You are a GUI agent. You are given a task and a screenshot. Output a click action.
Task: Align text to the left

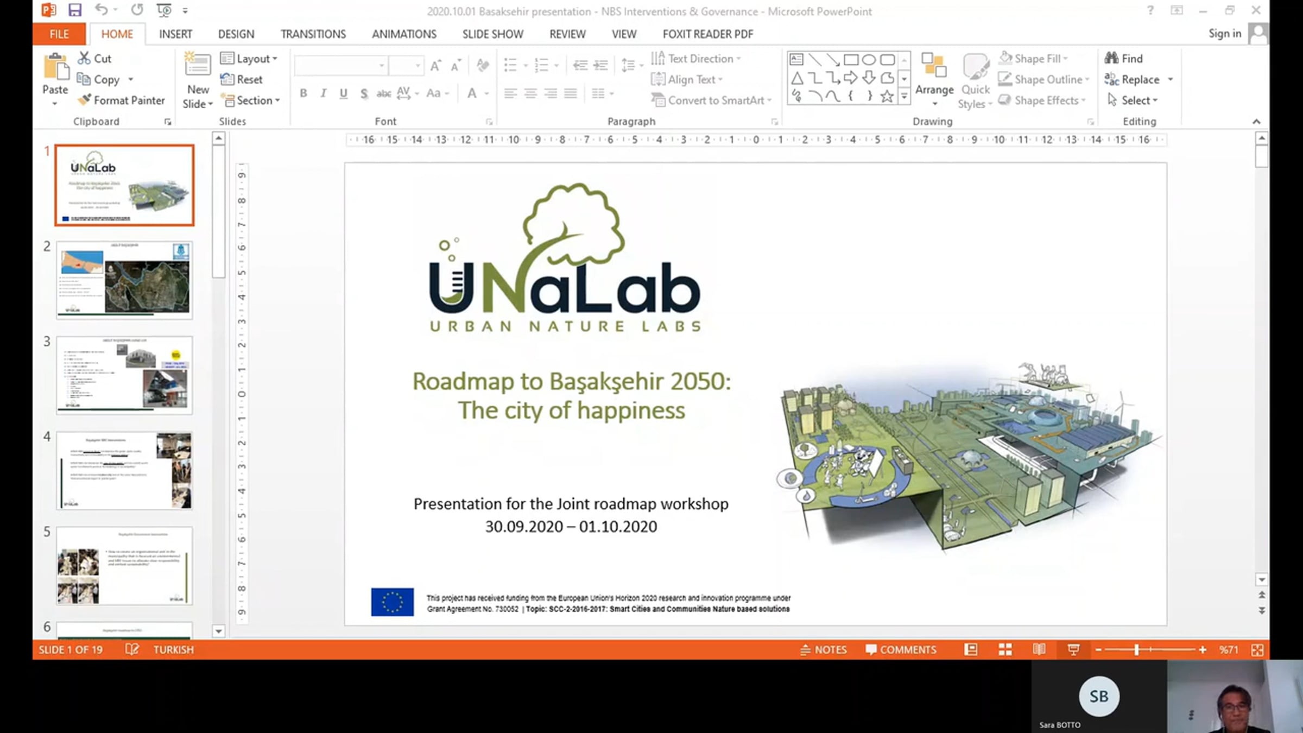click(x=510, y=93)
